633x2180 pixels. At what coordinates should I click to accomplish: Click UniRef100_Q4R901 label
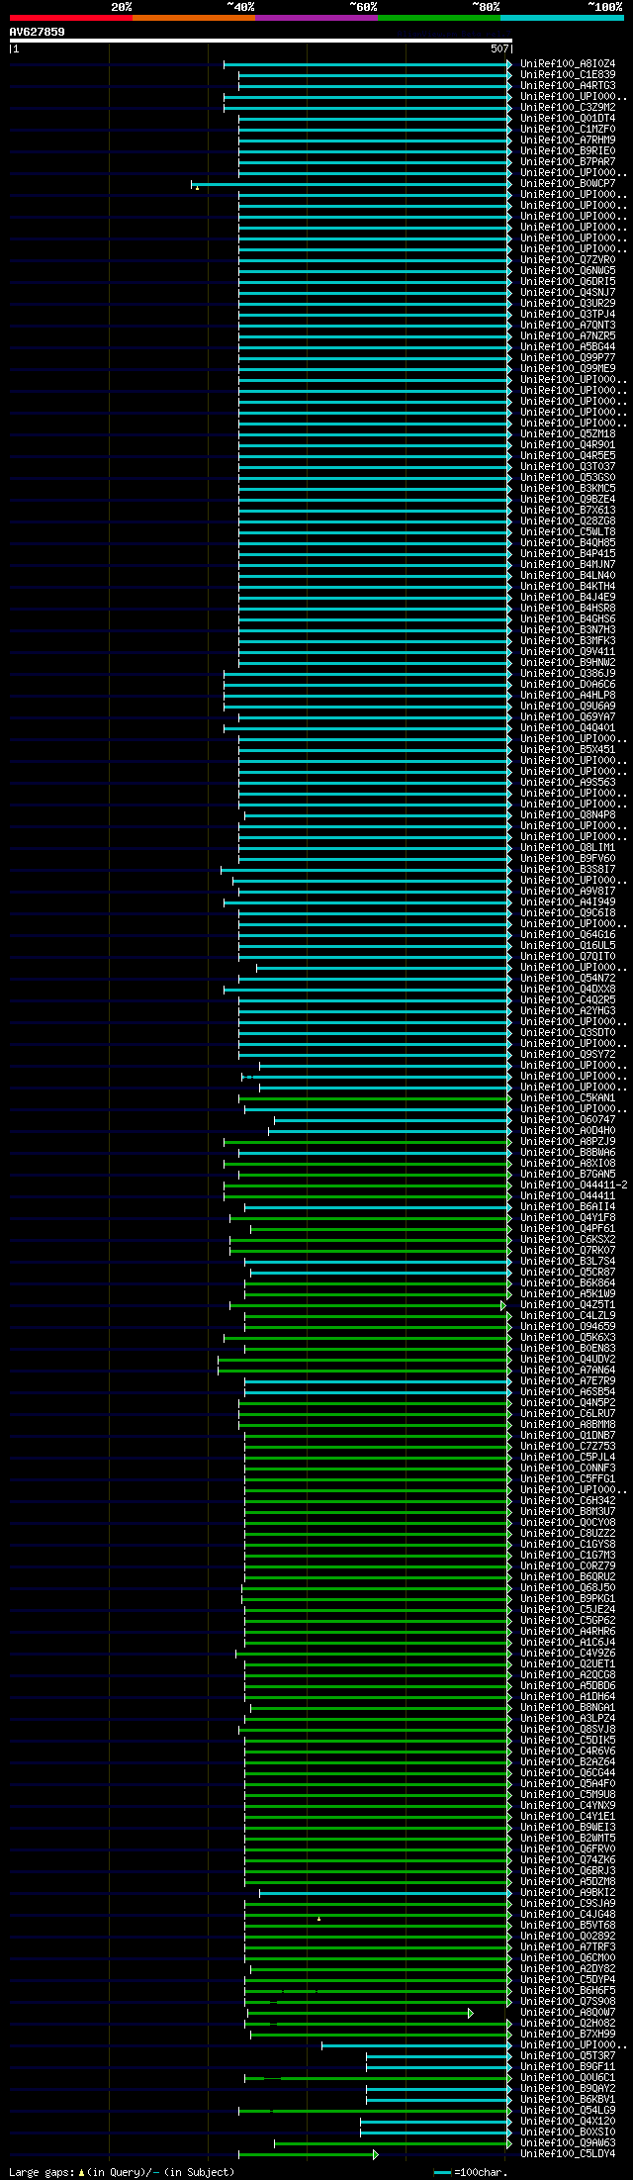568,444
